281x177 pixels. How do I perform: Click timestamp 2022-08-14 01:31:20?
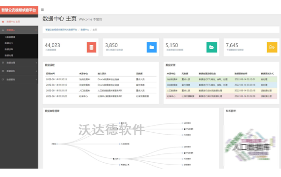click(x=57, y=96)
